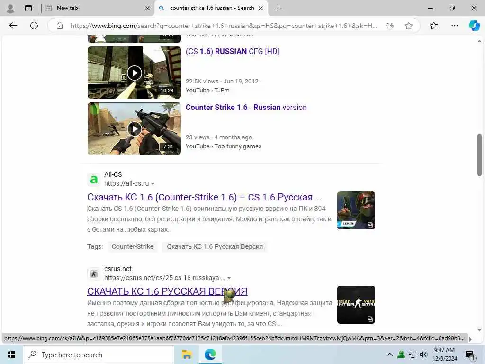Show hidden system tray icons

[390, 355]
